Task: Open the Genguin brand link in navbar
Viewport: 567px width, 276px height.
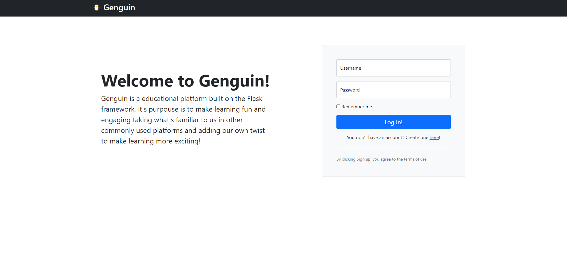Action: click(114, 8)
